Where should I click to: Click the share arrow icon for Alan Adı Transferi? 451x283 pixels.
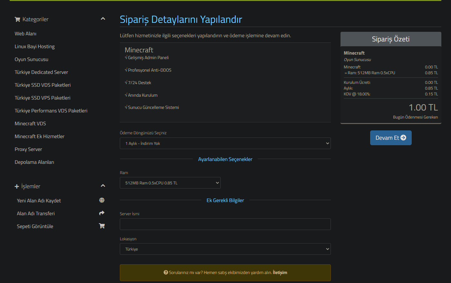coord(102,213)
